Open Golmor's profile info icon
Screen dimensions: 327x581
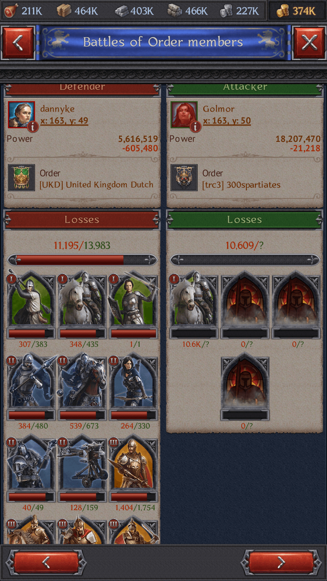pos(195,126)
